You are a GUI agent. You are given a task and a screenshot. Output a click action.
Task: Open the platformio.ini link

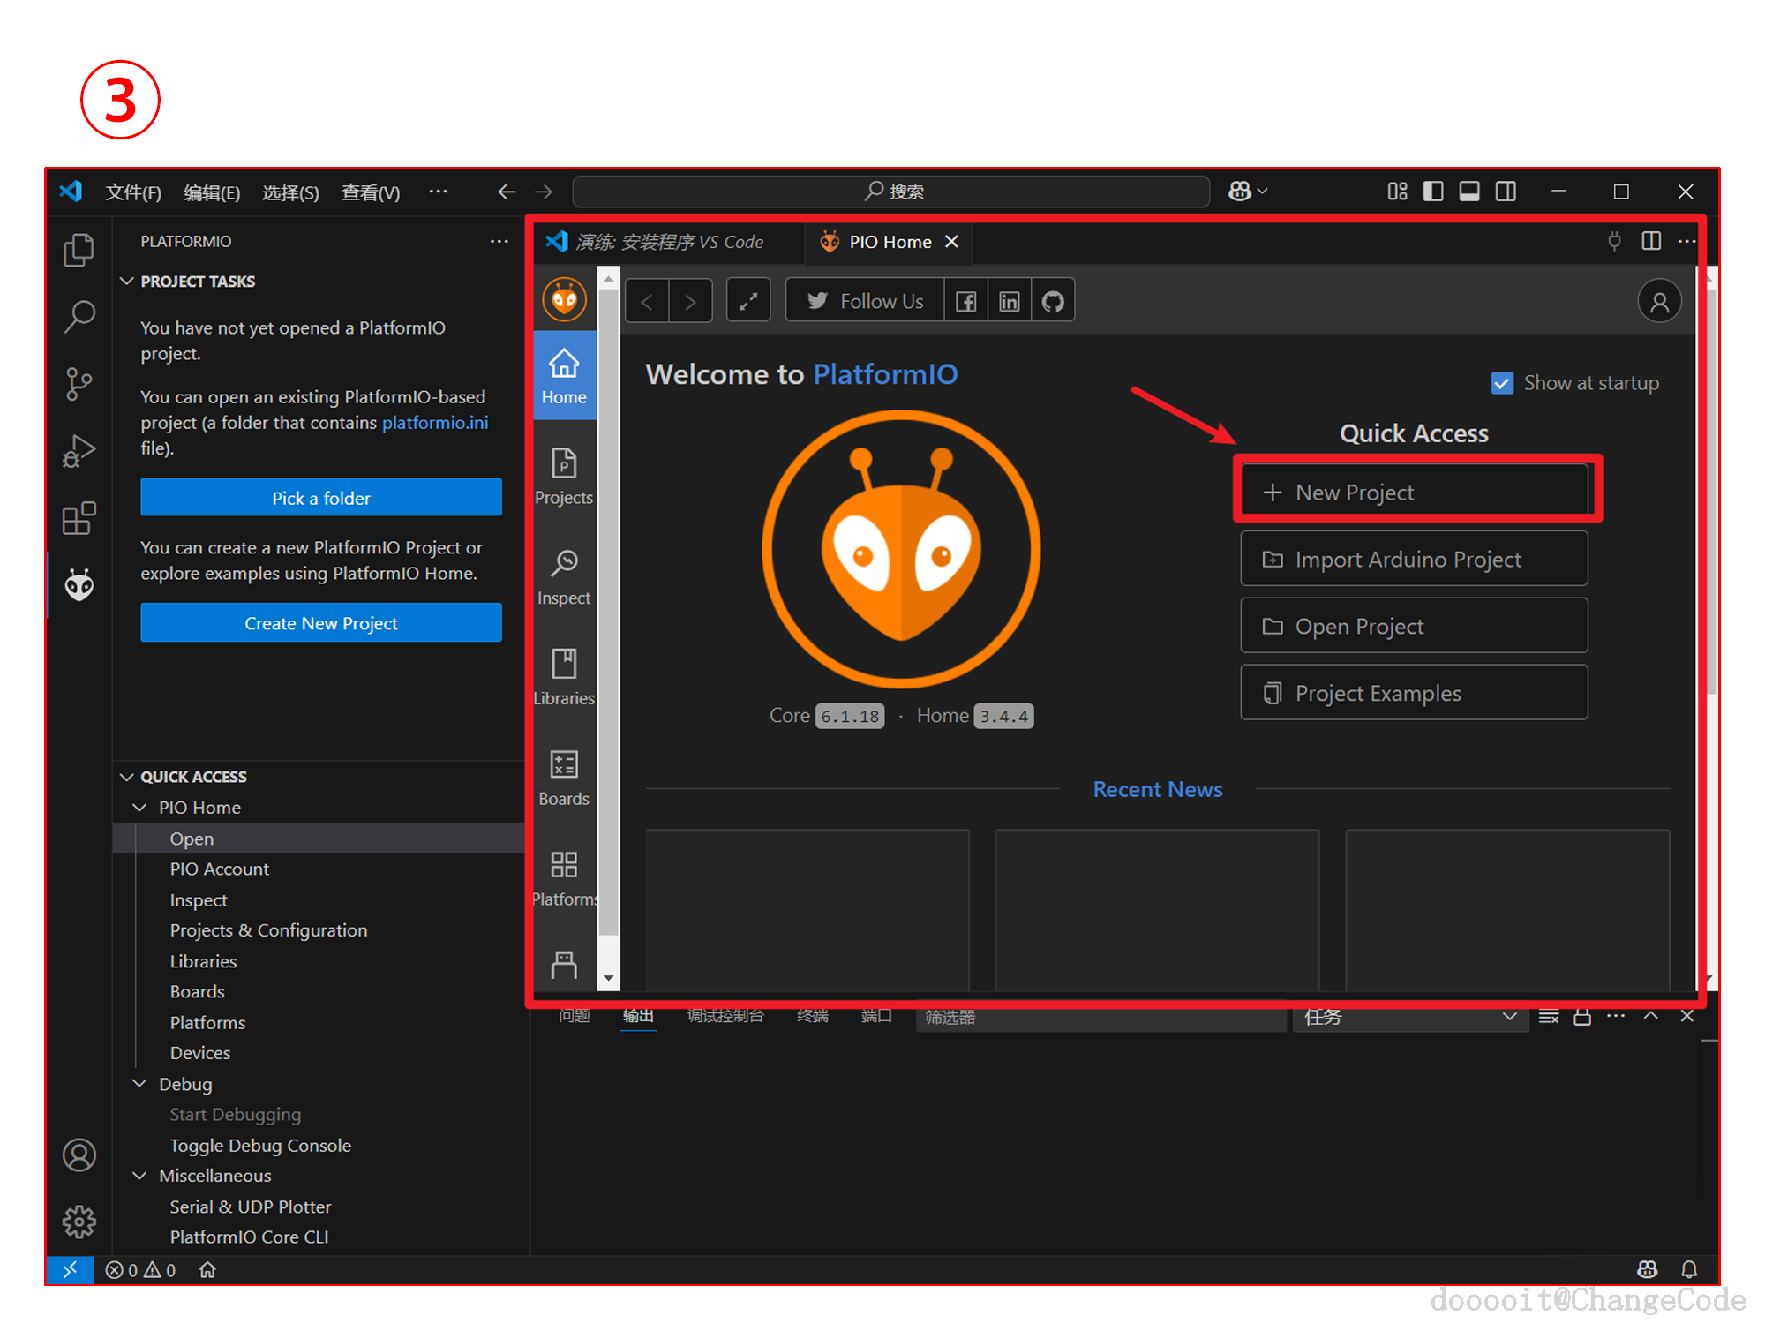pos(434,423)
